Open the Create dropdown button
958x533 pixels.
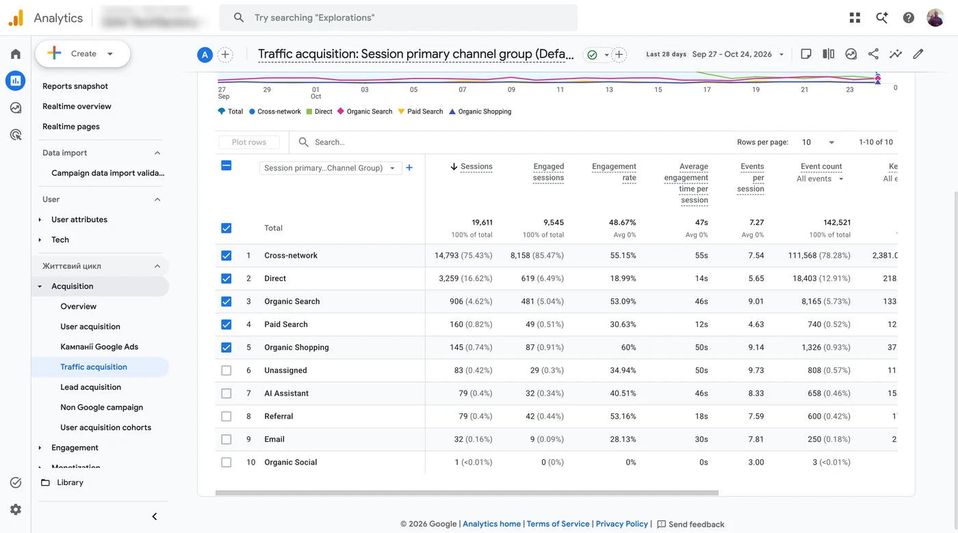(83, 53)
